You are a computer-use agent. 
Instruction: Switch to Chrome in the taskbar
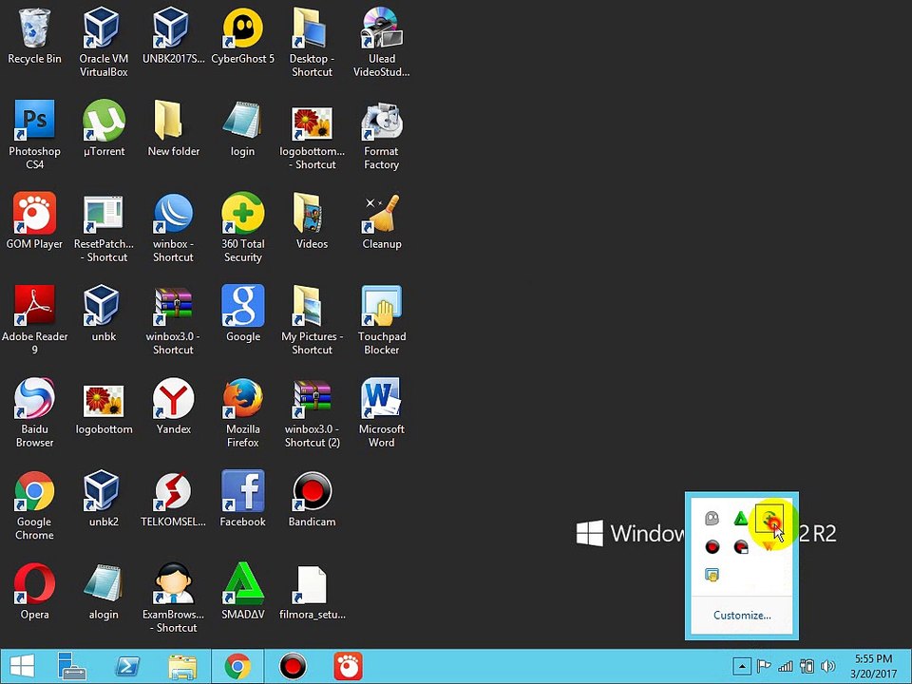[x=237, y=667]
